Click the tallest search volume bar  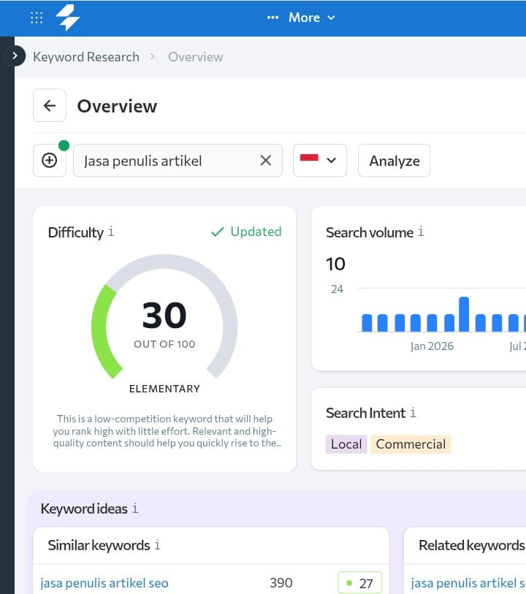pos(464,314)
